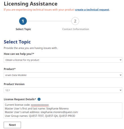This screenshot has height=129, width=124.
Task: Go to the Select Topic step label
Action: [x=23, y=29]
